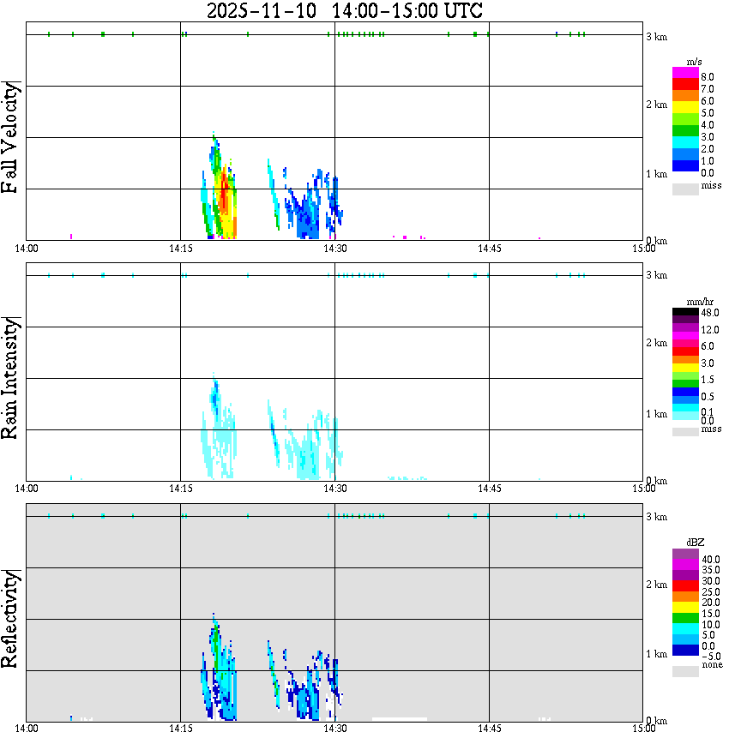This screenshot has width=729, height=744.
Task: Click the title '2025-11-10 14:00-15:00 UTC'
Action: click(345, 10)
